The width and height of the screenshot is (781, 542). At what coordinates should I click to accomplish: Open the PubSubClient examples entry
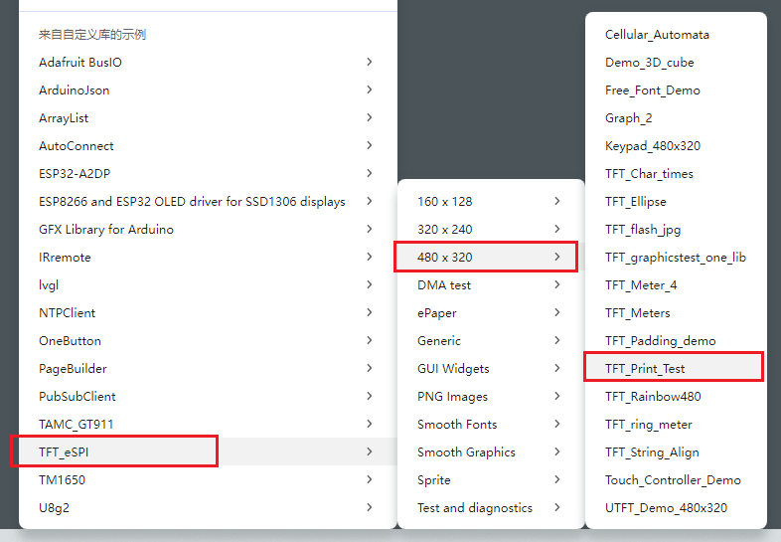click(208, 397)
